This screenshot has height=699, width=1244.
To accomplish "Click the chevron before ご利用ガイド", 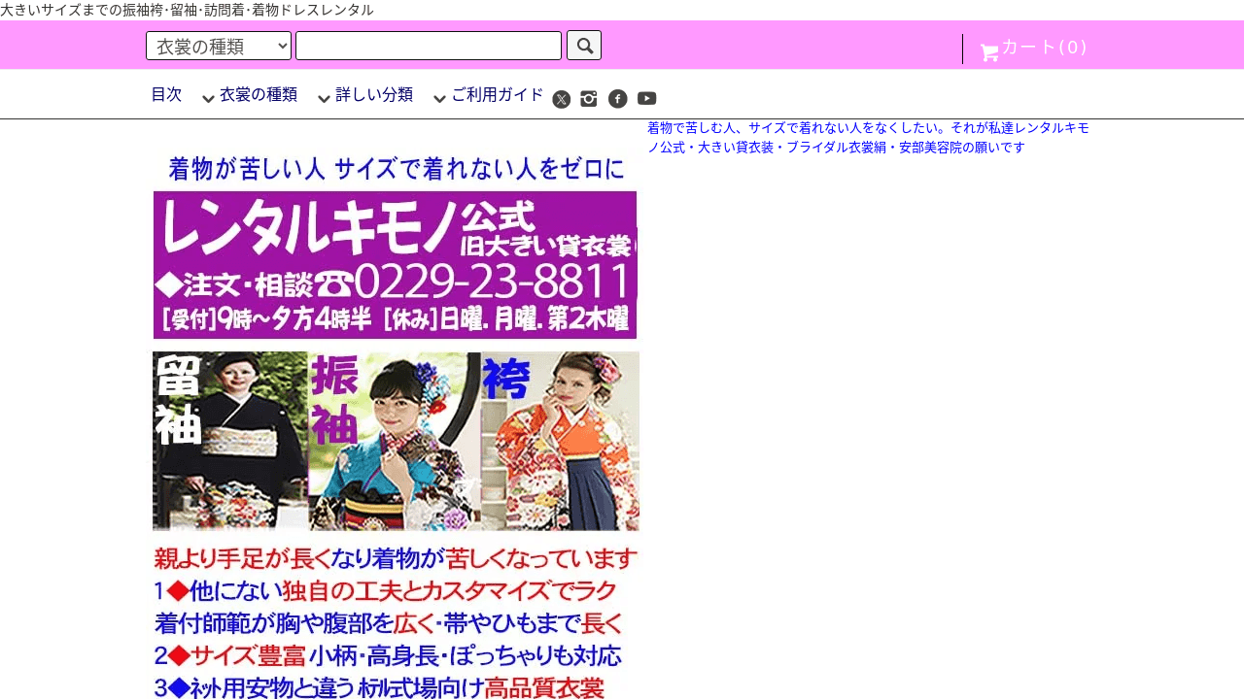I will 440,99.
